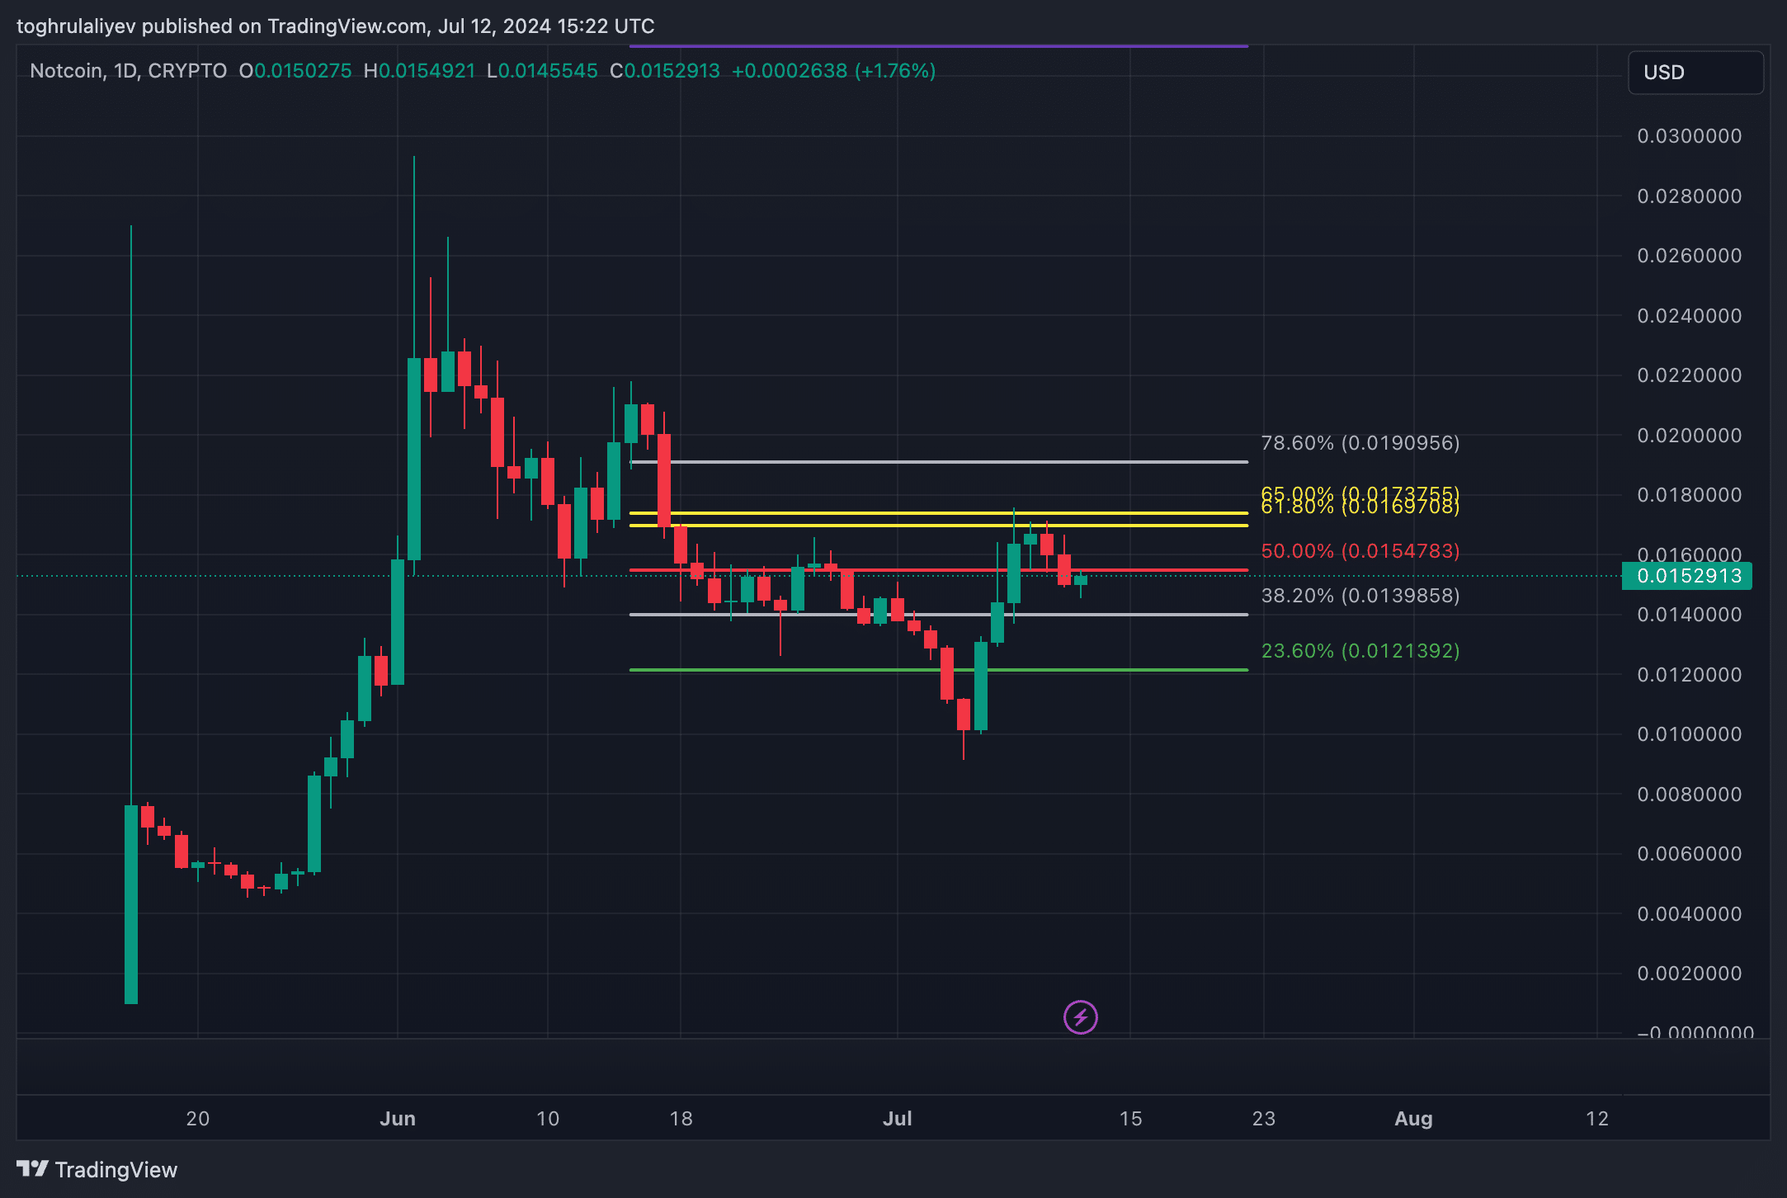This screenshot has width=1787, height=1198.
Task: Click the Notcoin, 1D, CRYPTO symbol title
Action: click(128, 71)
